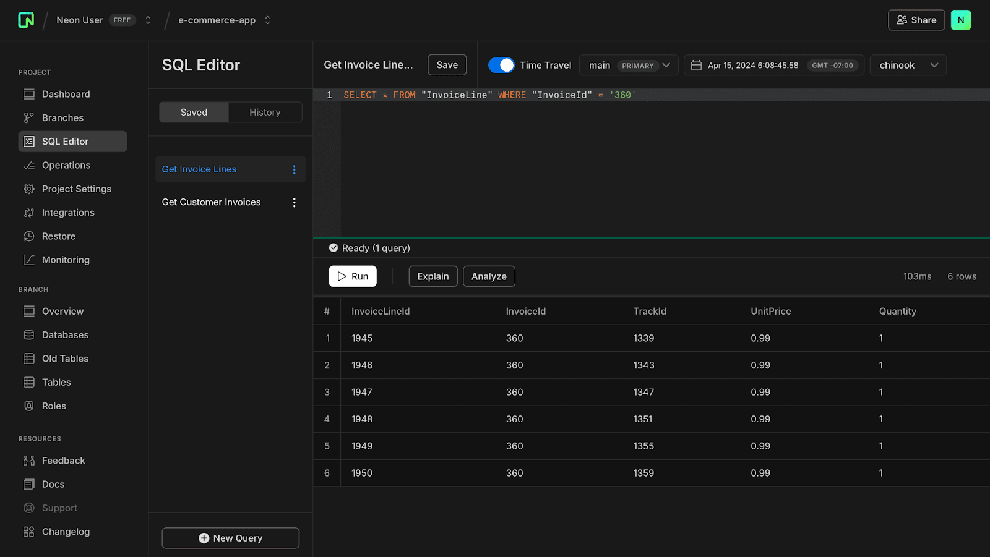Open the Restore menu item

coord(59,236)
